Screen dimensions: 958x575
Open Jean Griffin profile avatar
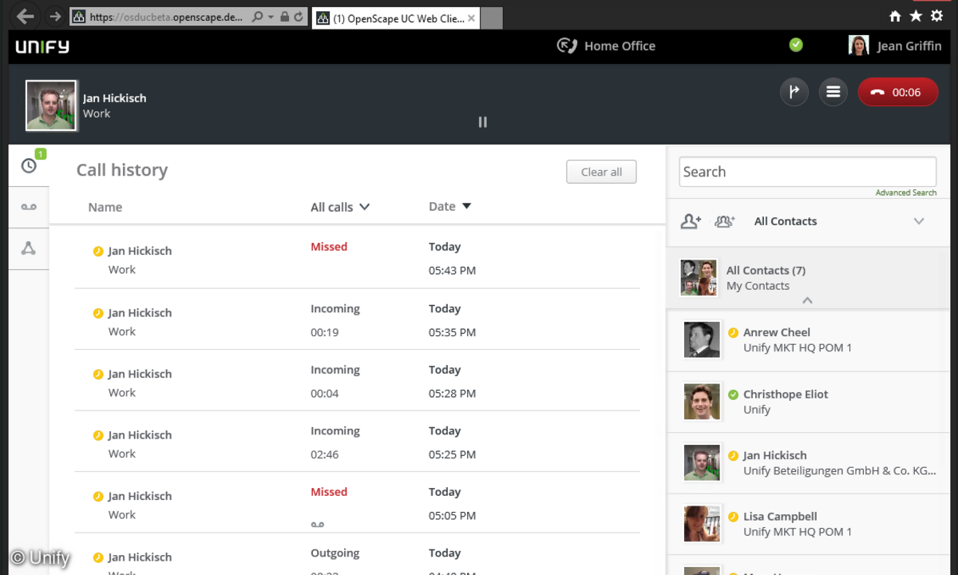[x=858, y=46]
